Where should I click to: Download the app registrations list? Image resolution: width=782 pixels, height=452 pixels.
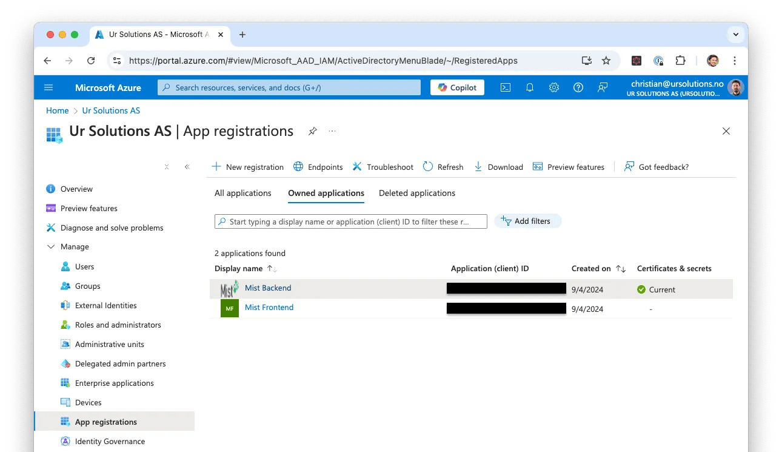pyautogui.click(x=498, y=167)
